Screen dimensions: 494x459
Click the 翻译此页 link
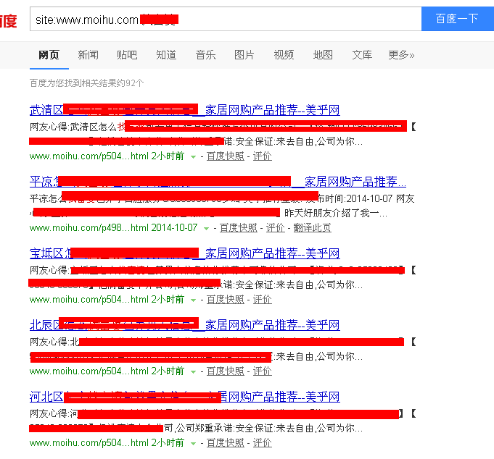pyautogui.click(x=312, y=228)
